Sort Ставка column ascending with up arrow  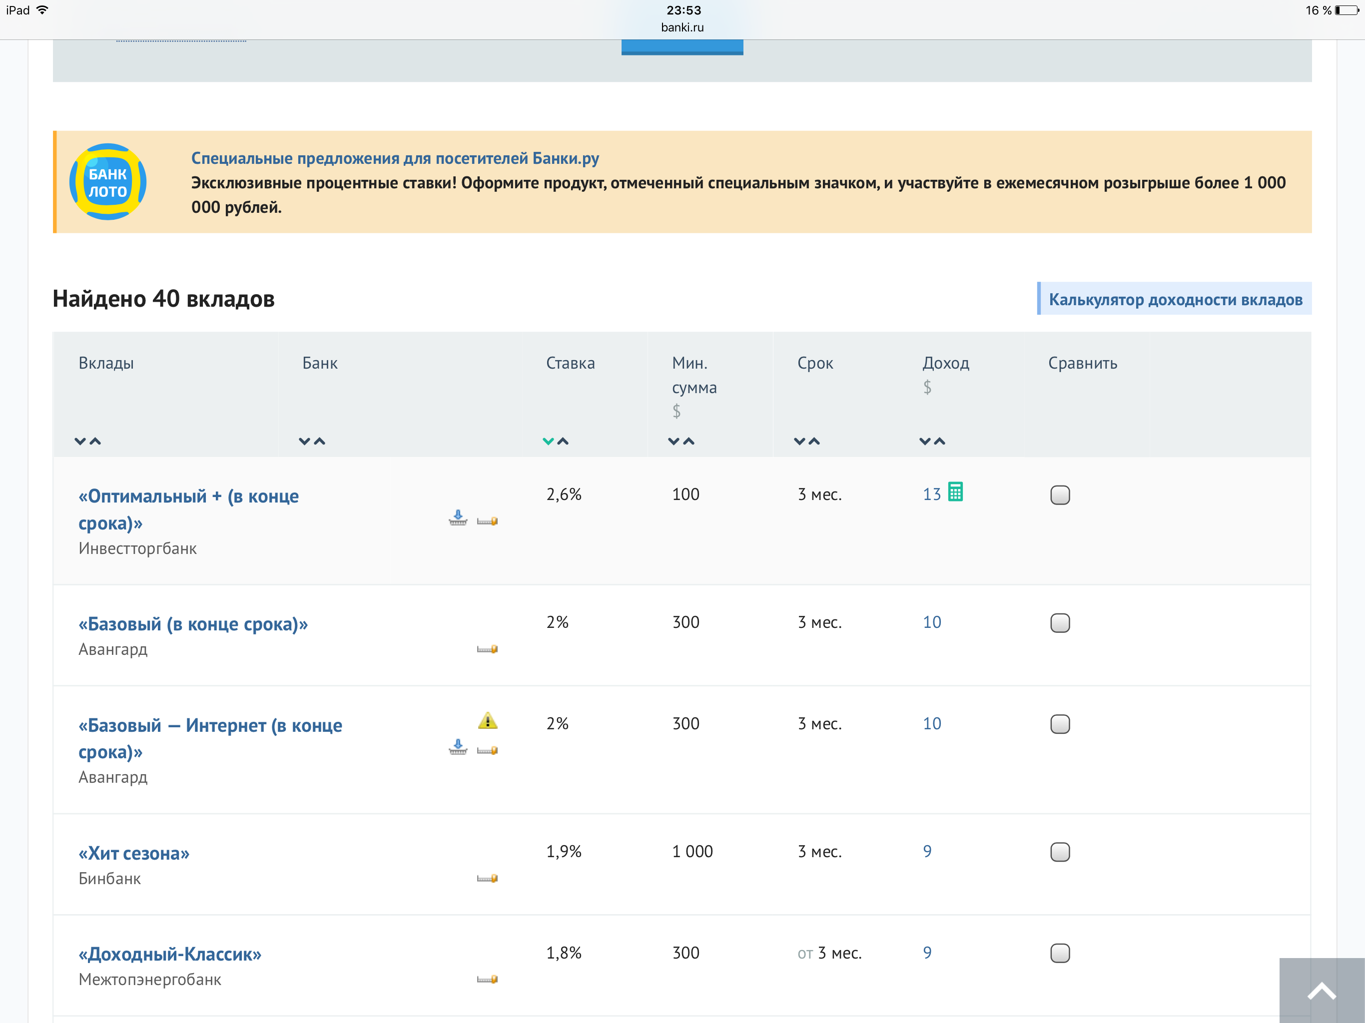click(563, 441)
